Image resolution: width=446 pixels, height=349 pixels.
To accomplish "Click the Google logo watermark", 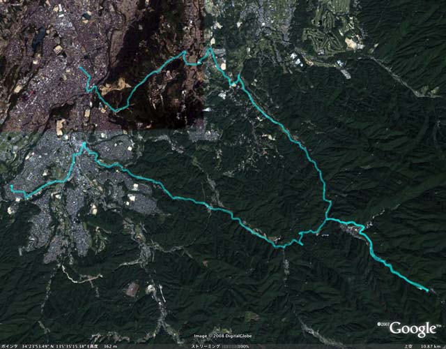I will (x=413, y=329).
